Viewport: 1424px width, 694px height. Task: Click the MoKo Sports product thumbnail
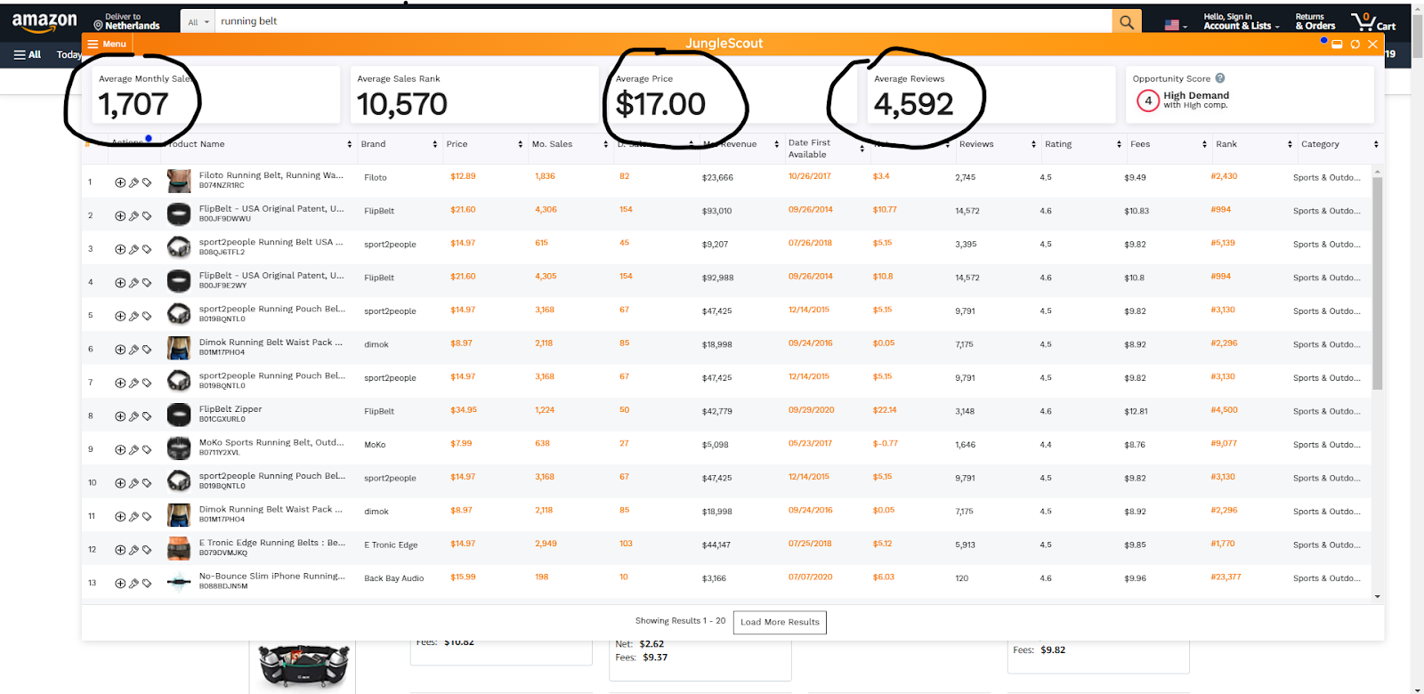[179, 448]
